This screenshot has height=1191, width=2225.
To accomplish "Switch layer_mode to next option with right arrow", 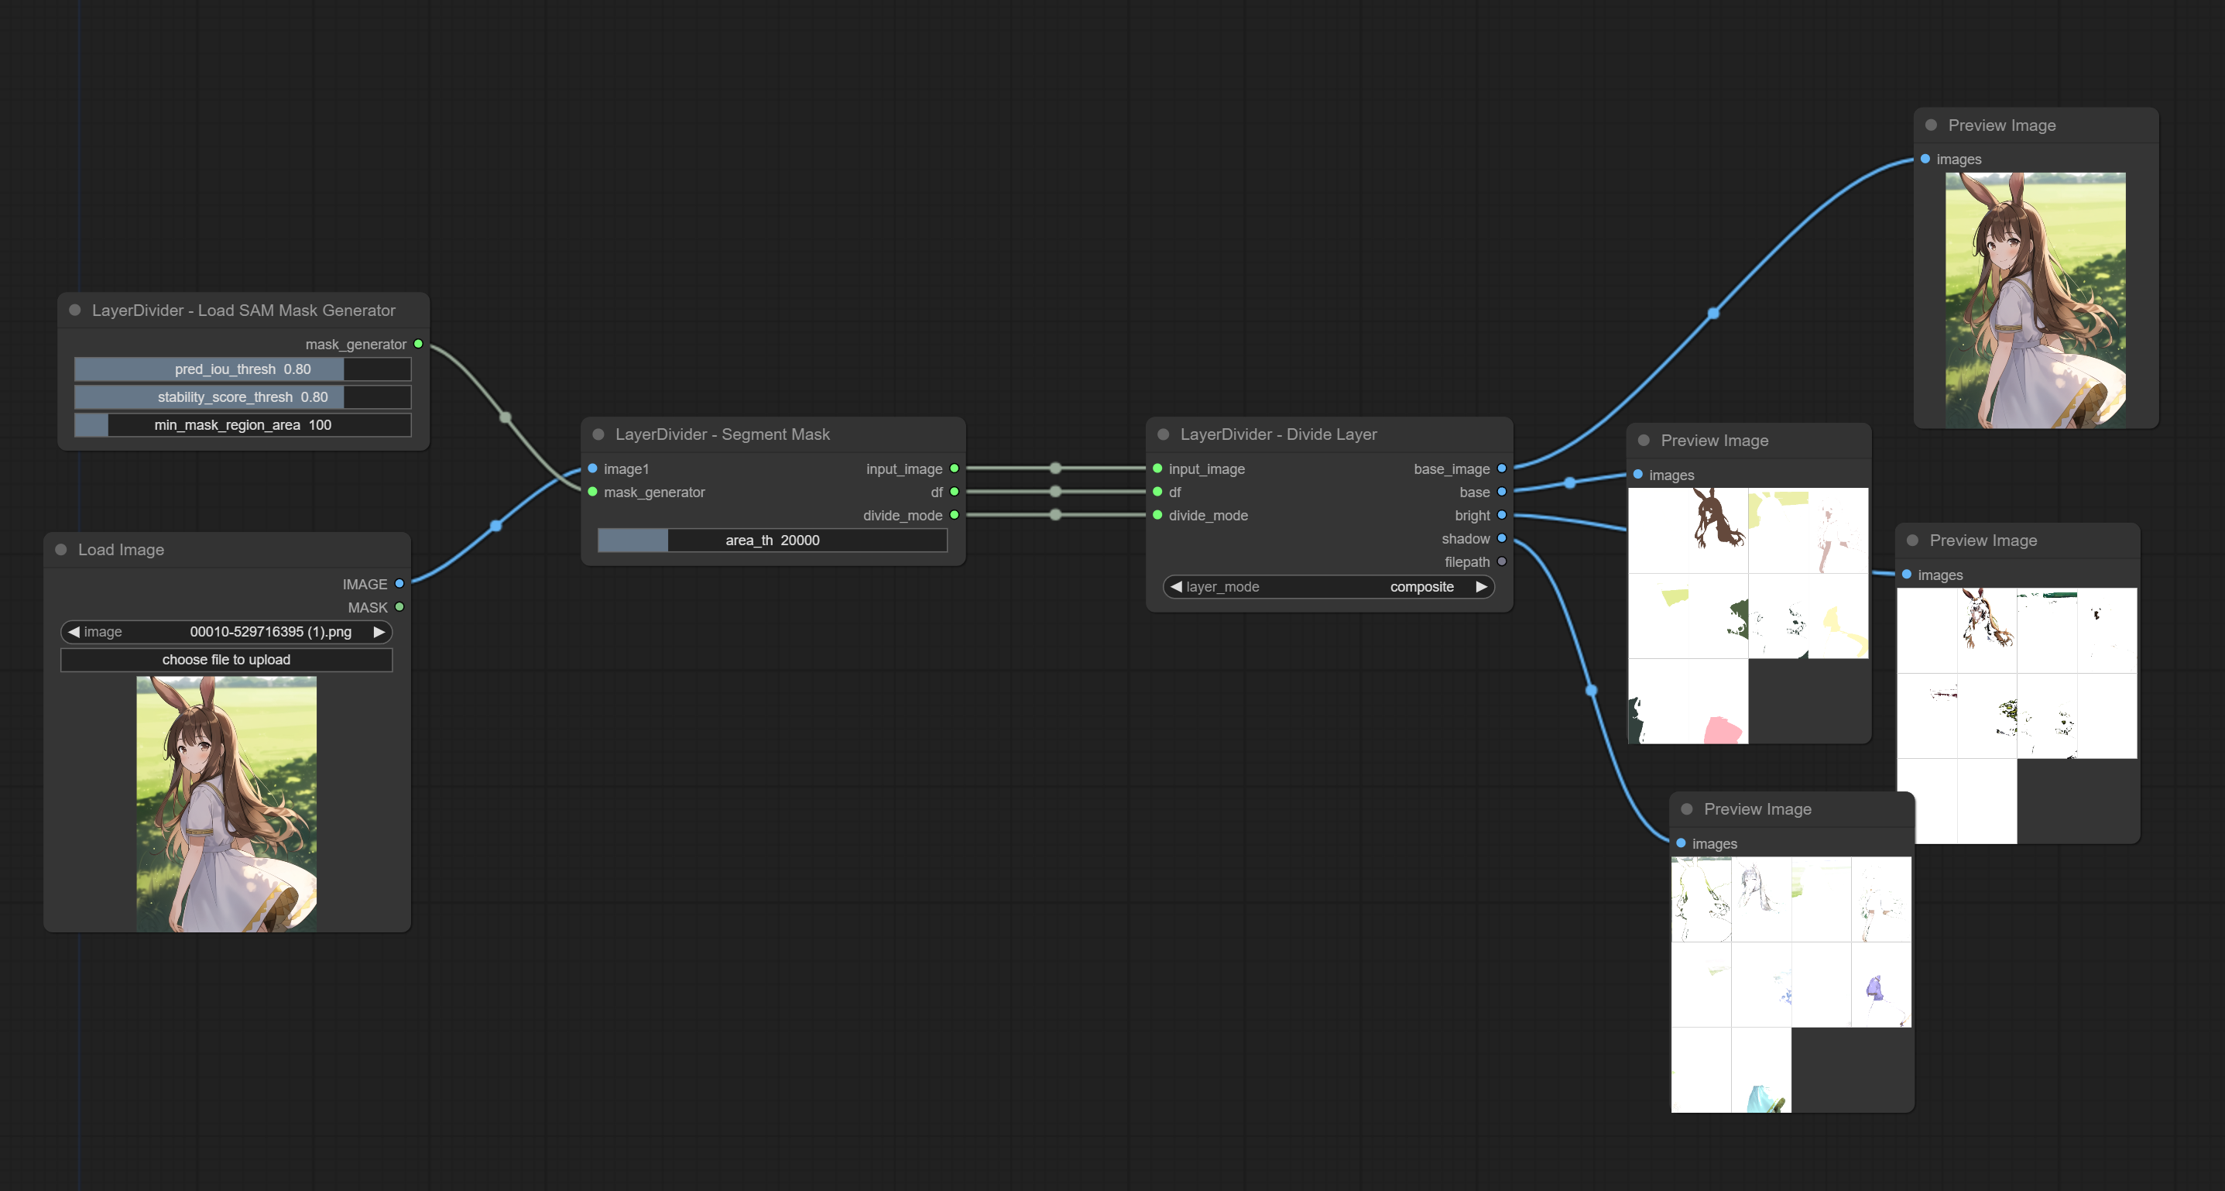I will (1480, 586).
